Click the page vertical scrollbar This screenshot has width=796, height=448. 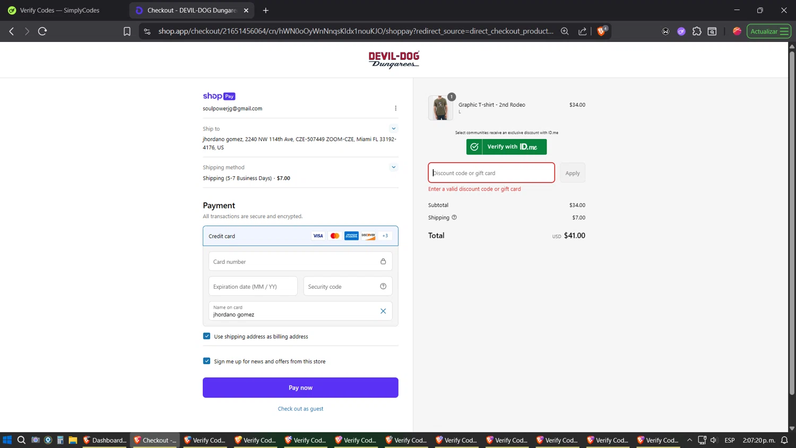[792, 223]
